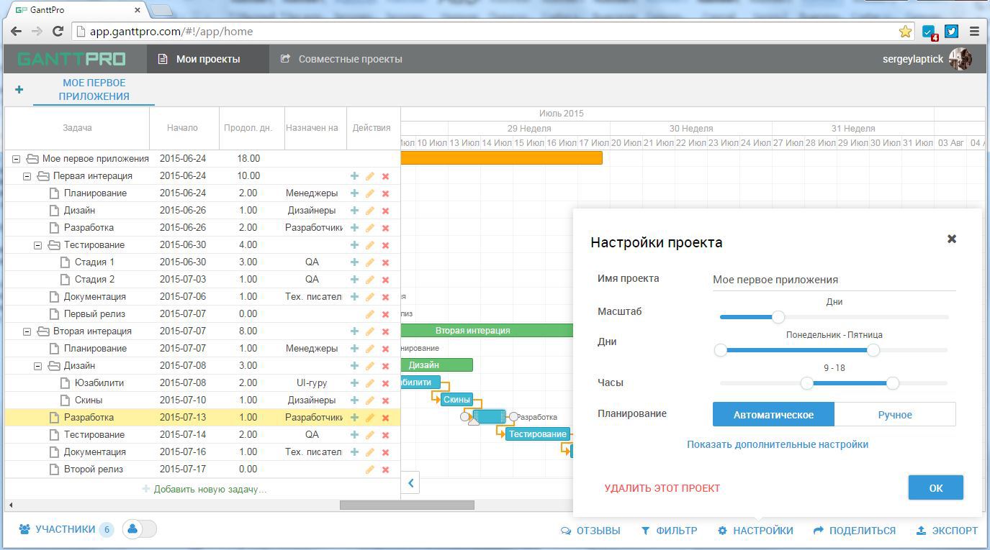Screen dimensions: 990x550
Task: Open the blue checkmark extension with badge
Action: pyautogui.click(x=930, y=32)
